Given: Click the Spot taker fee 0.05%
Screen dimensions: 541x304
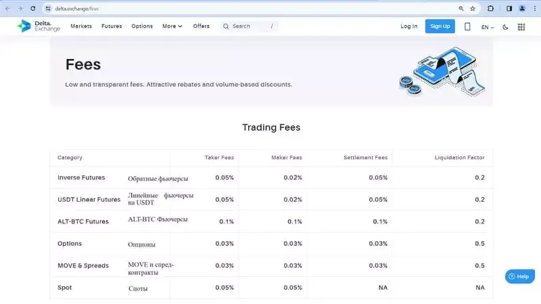Looking at the screenshot, I should (x=225, y=288).
